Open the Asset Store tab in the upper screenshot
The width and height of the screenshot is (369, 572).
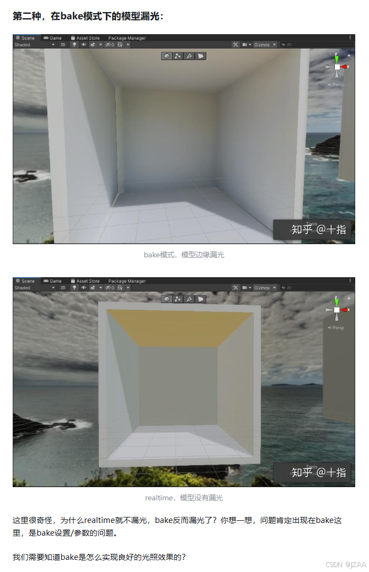click(x=85, y=38)
